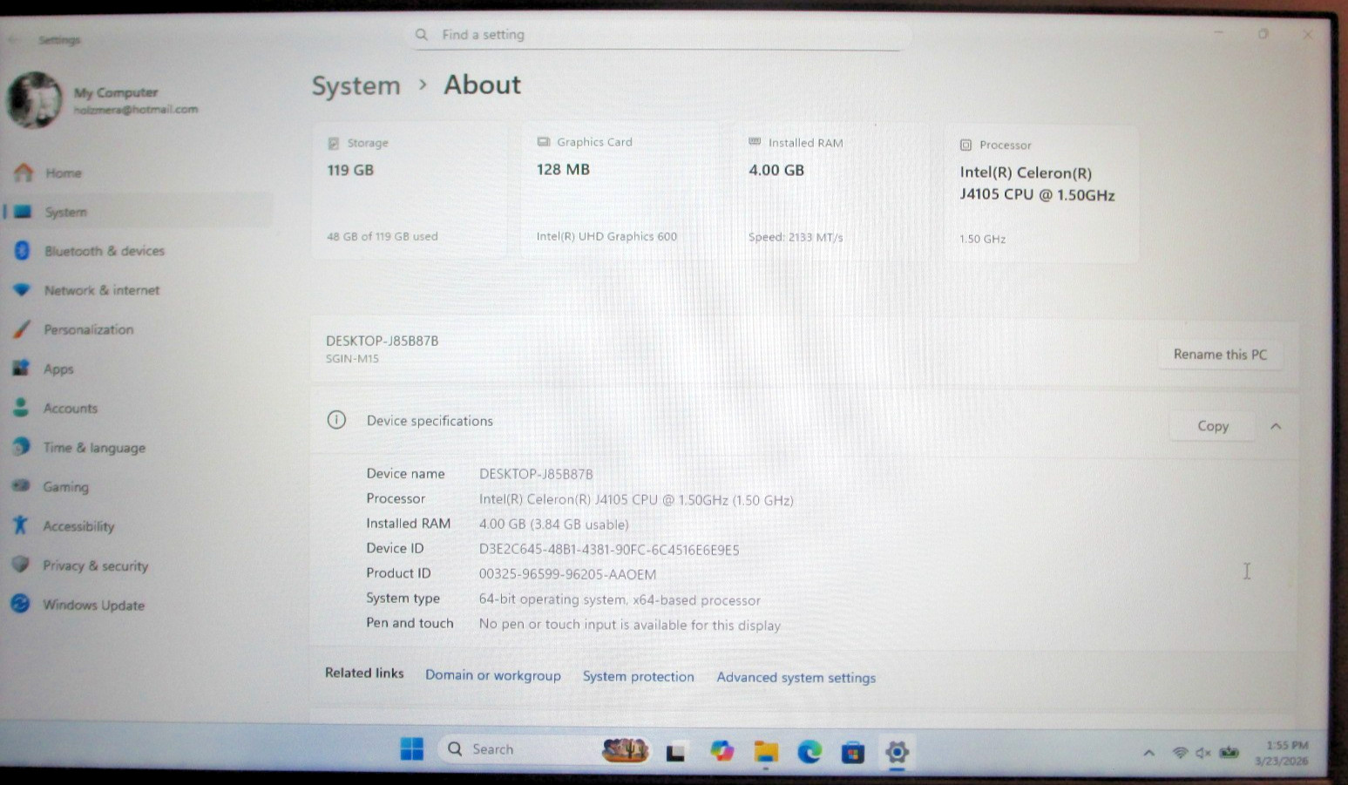
Task: Click the My Computer account name
Action: [x=116, y=92]
